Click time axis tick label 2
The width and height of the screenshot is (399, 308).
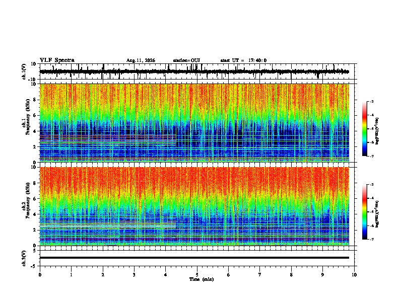pos(103,275)
